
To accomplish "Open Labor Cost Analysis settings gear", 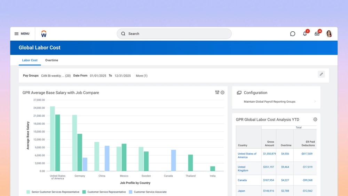I will tap(315, 119).
